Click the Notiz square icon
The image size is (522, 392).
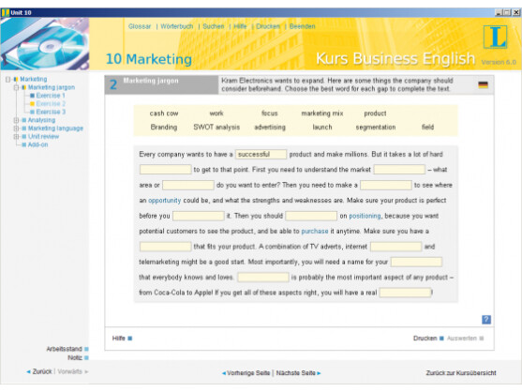[86, 357]
